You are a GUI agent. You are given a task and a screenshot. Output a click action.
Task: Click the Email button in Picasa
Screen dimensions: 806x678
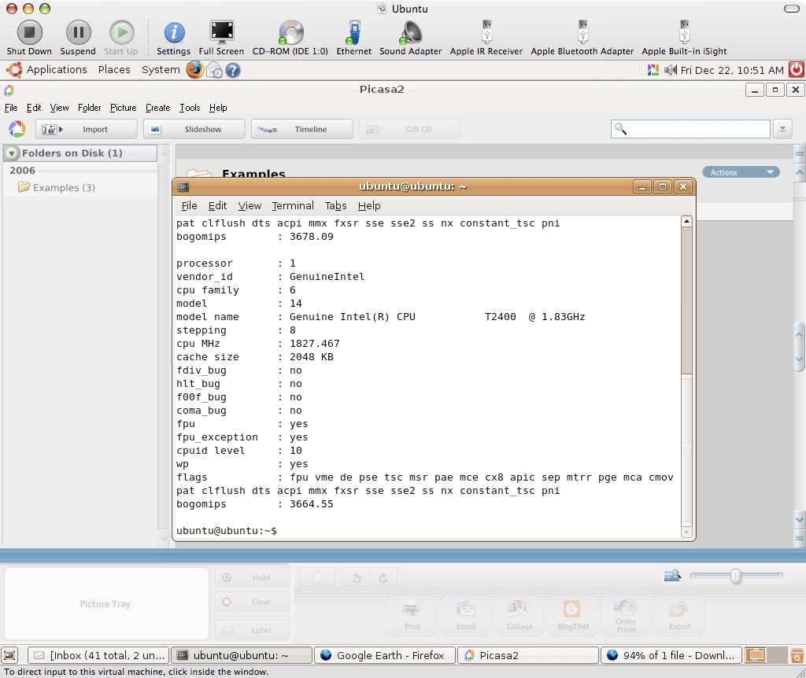466,615
